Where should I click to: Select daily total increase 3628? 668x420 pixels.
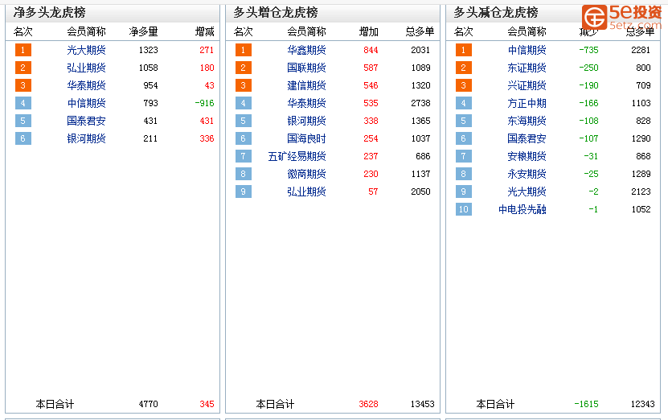click(368, 404)
